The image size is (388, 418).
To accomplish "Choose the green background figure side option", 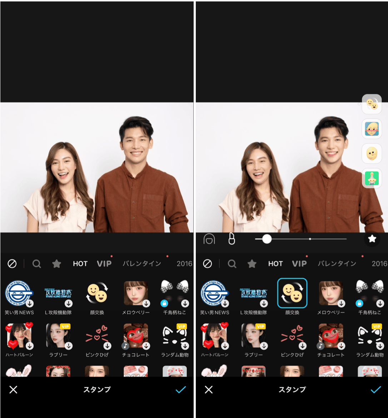I will point(372,178).
